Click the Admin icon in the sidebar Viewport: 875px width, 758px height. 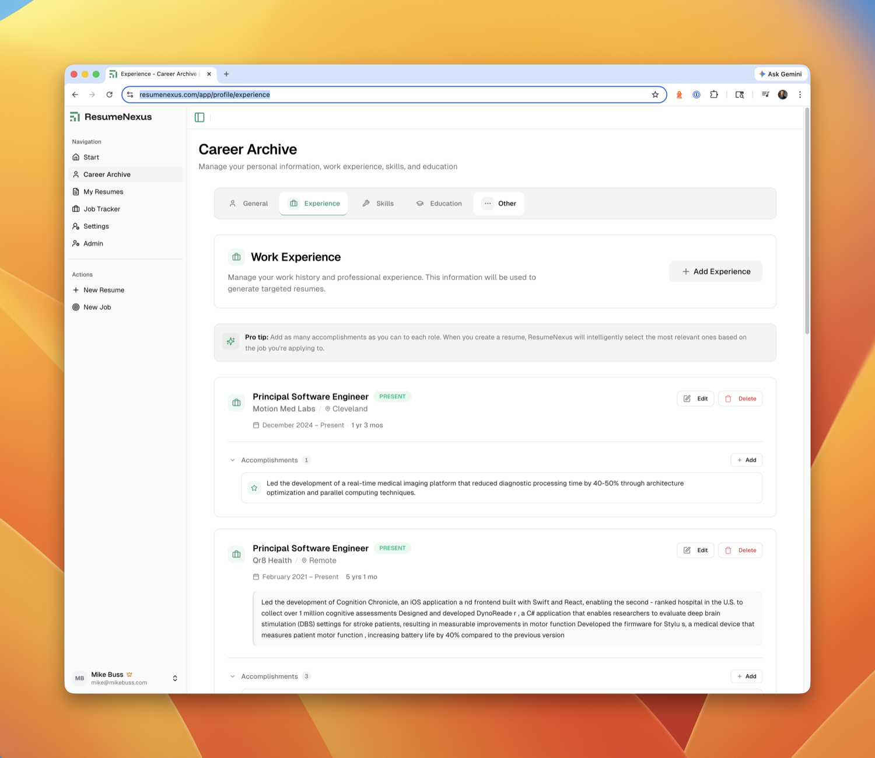coord(75,243)
